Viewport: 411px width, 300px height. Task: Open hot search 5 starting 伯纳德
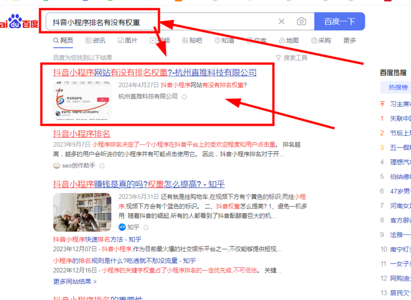coord(400,177)
